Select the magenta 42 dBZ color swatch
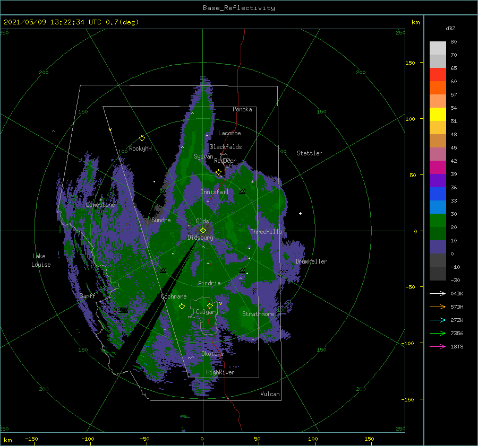The height and width of the screenshot is (446, 478). coord(438,168)
